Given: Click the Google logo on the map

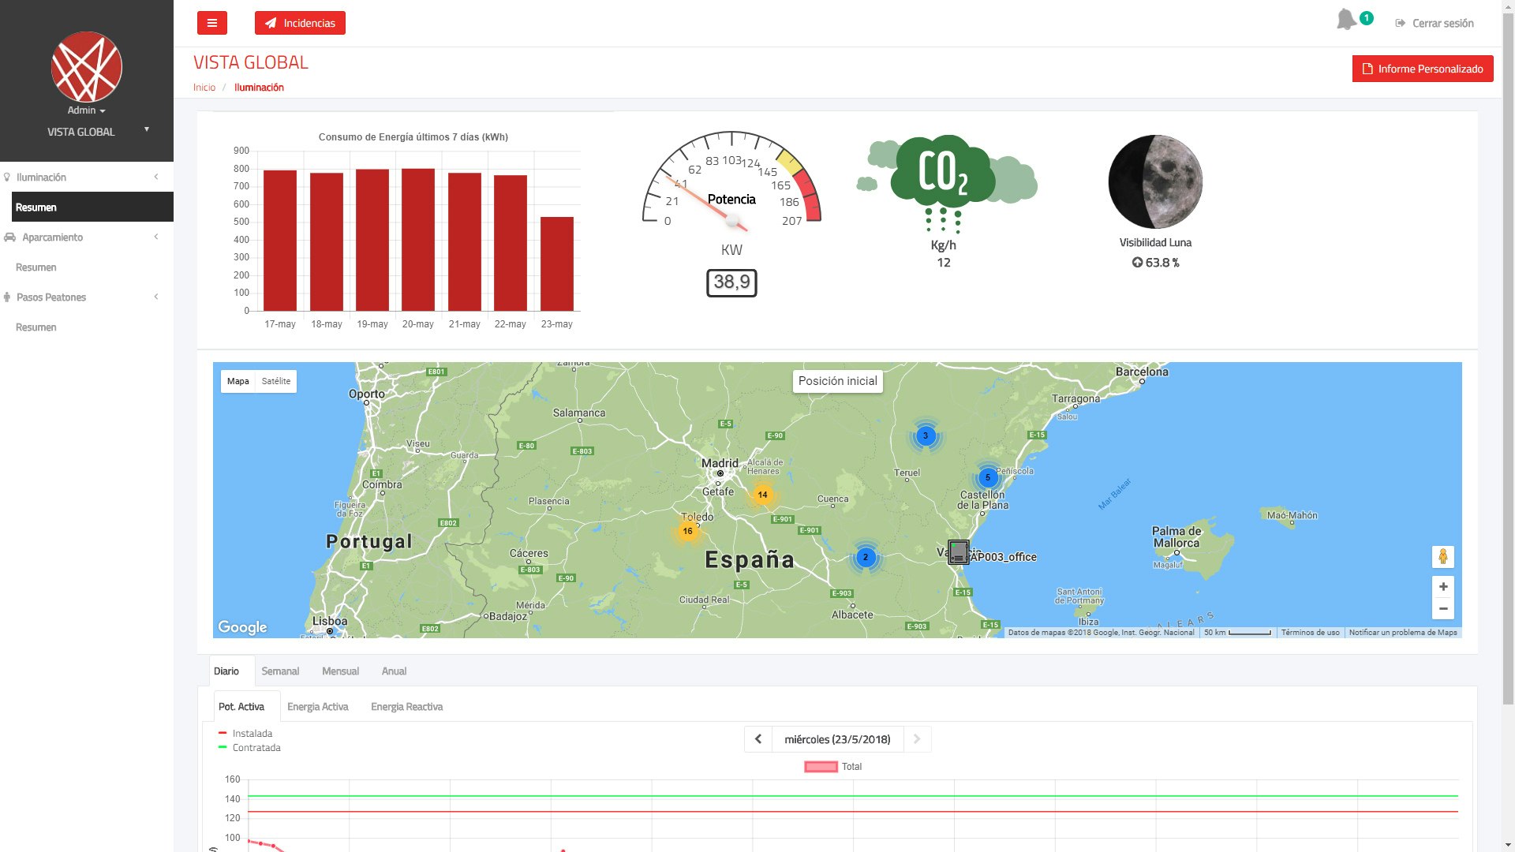Looking at the screenshot, I should [x=242, y=626].
